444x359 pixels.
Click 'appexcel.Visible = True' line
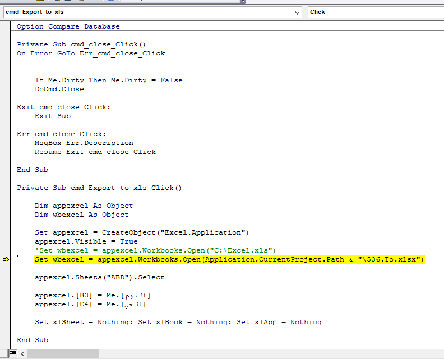[x=86, y=241]
